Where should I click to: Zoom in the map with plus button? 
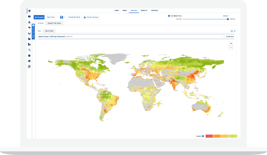pyautogui.click(x=231, y=44)
